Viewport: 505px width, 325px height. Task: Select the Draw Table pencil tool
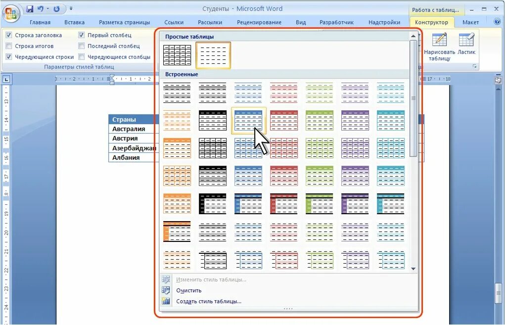coord(439,46)
